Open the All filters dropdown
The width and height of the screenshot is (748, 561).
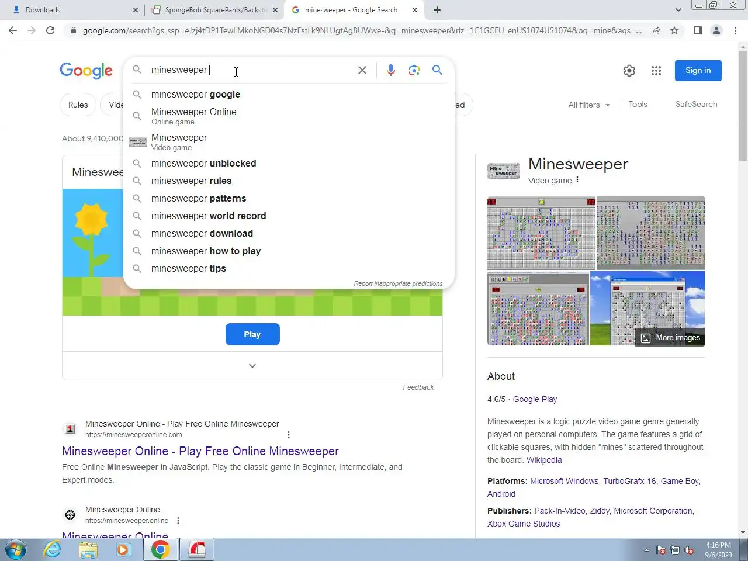click(589, 105)
